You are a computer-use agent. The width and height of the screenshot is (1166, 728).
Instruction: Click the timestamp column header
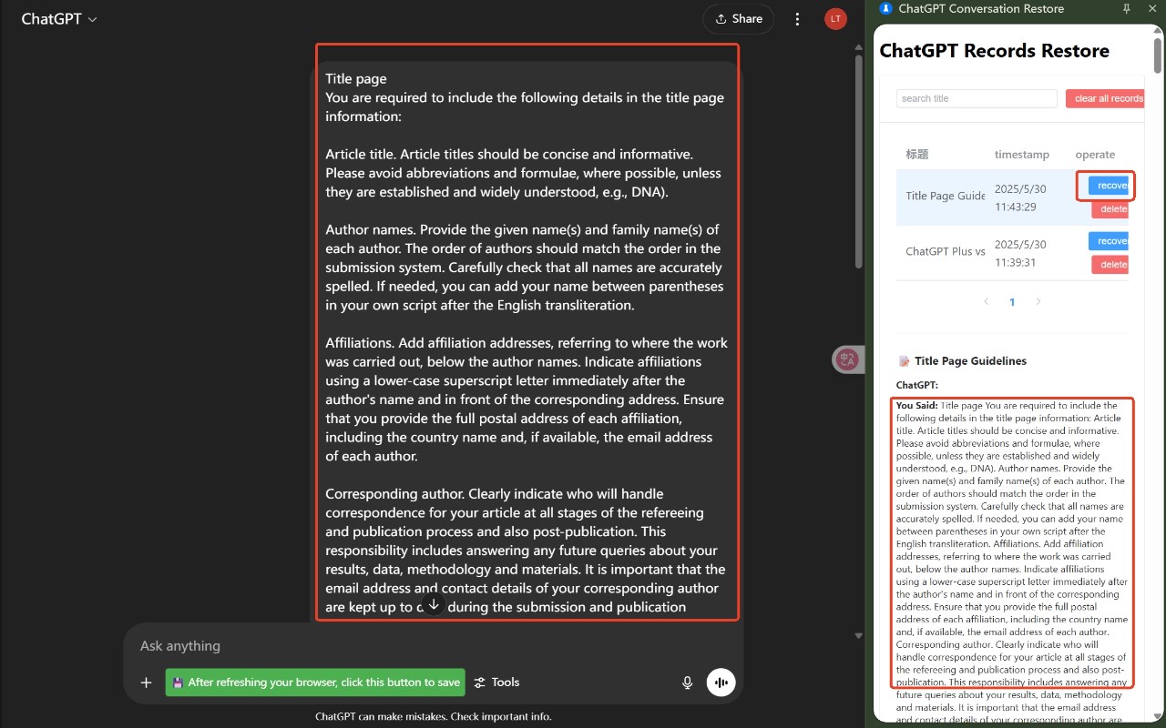click(1022, 155)
